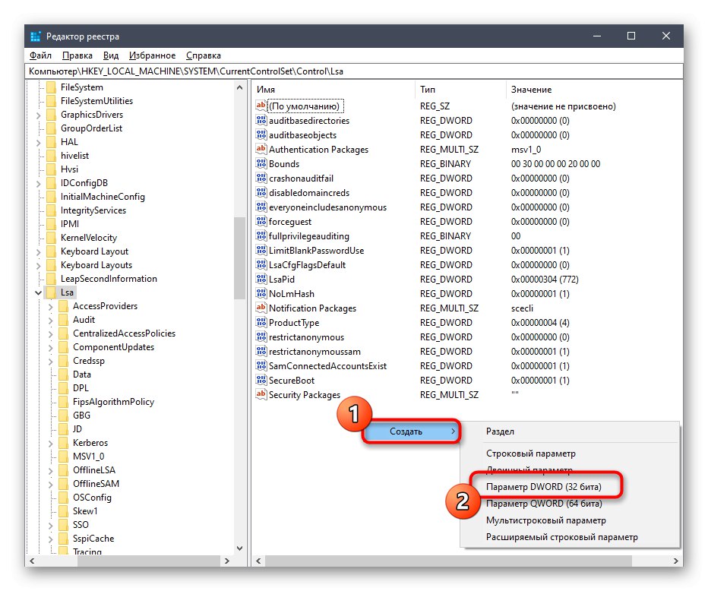Click the SspiCache folder icon
Viewport: 708px width, 591px height.
[x=64, y=538]
